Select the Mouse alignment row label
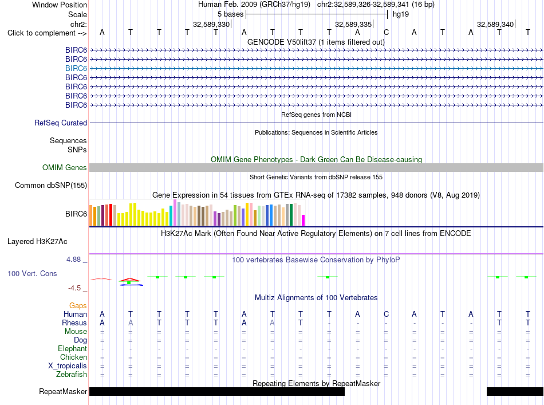 [76, 332]
